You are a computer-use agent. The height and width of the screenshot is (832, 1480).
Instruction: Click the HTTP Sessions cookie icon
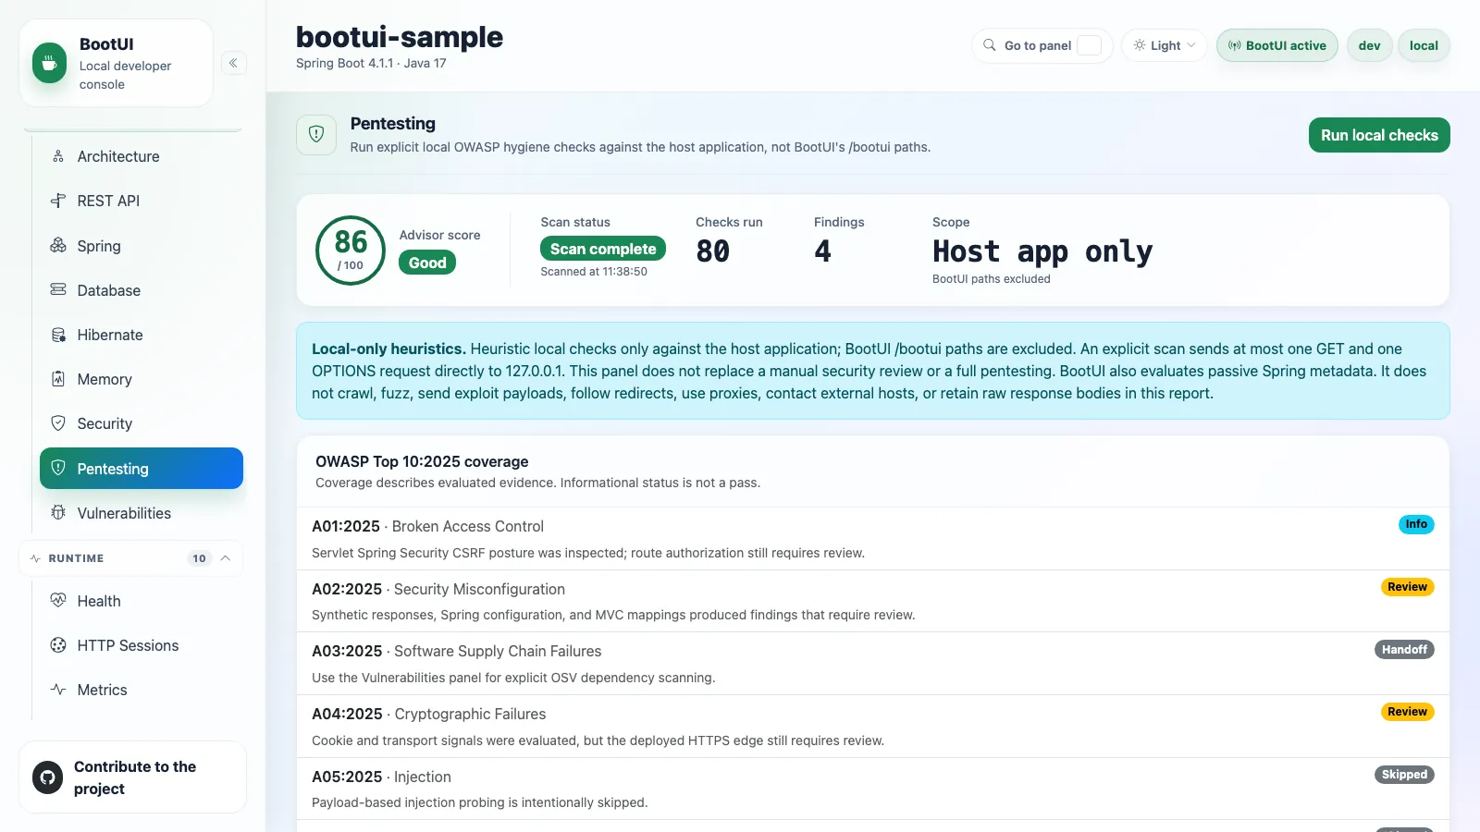[x=58, y=645]
